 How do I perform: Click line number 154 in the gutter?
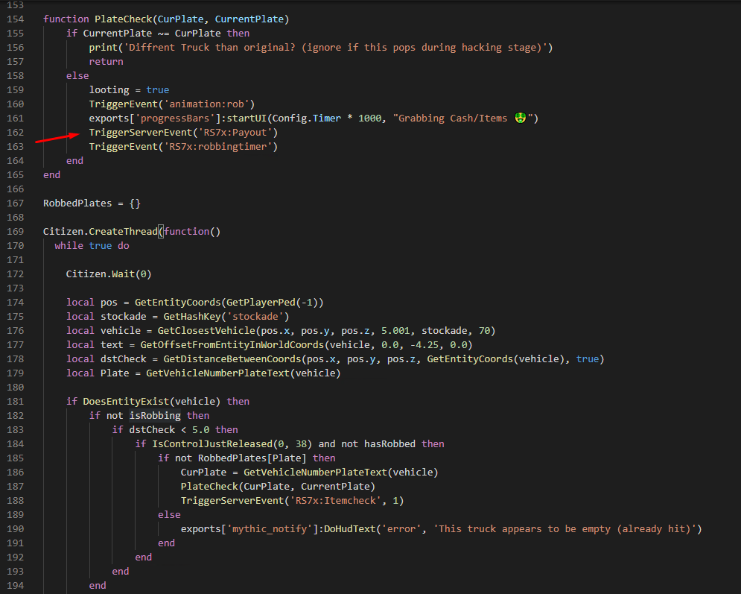pyautogui.click(x=15, y=19)
